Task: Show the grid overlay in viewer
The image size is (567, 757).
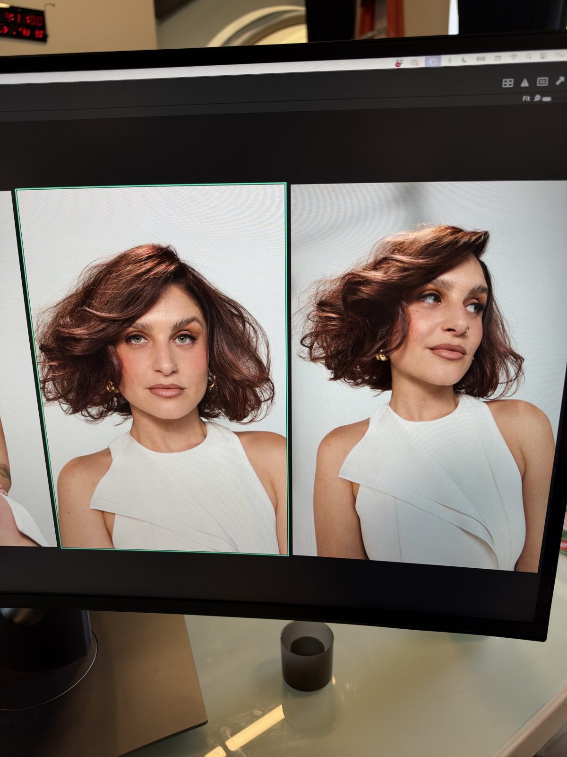Action: click(x=542, y=81)
